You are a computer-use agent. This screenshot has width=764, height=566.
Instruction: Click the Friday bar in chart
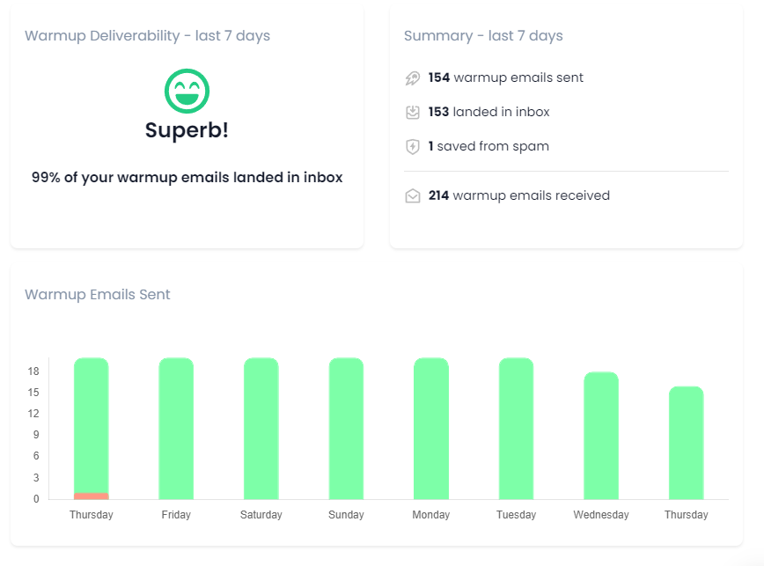(x=176, y=429)
